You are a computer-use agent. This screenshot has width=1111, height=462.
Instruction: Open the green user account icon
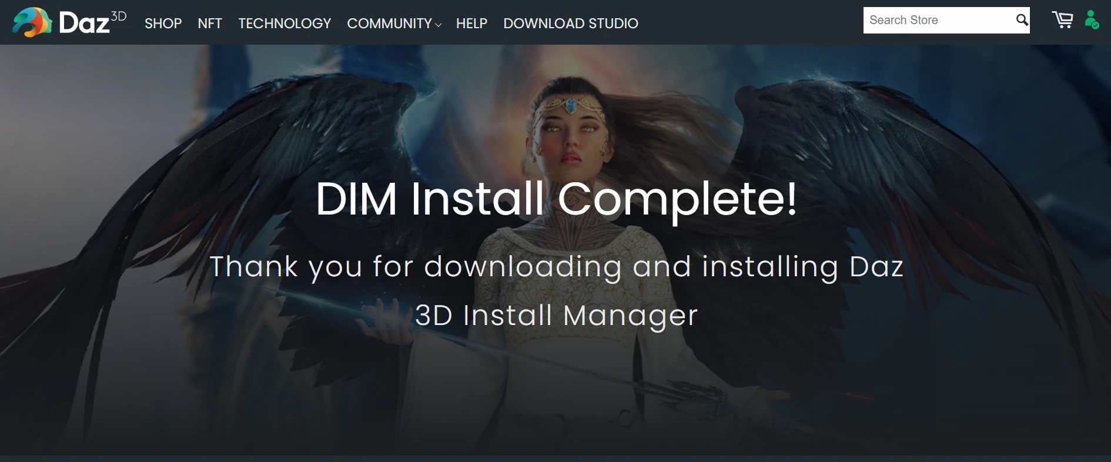1092,19
